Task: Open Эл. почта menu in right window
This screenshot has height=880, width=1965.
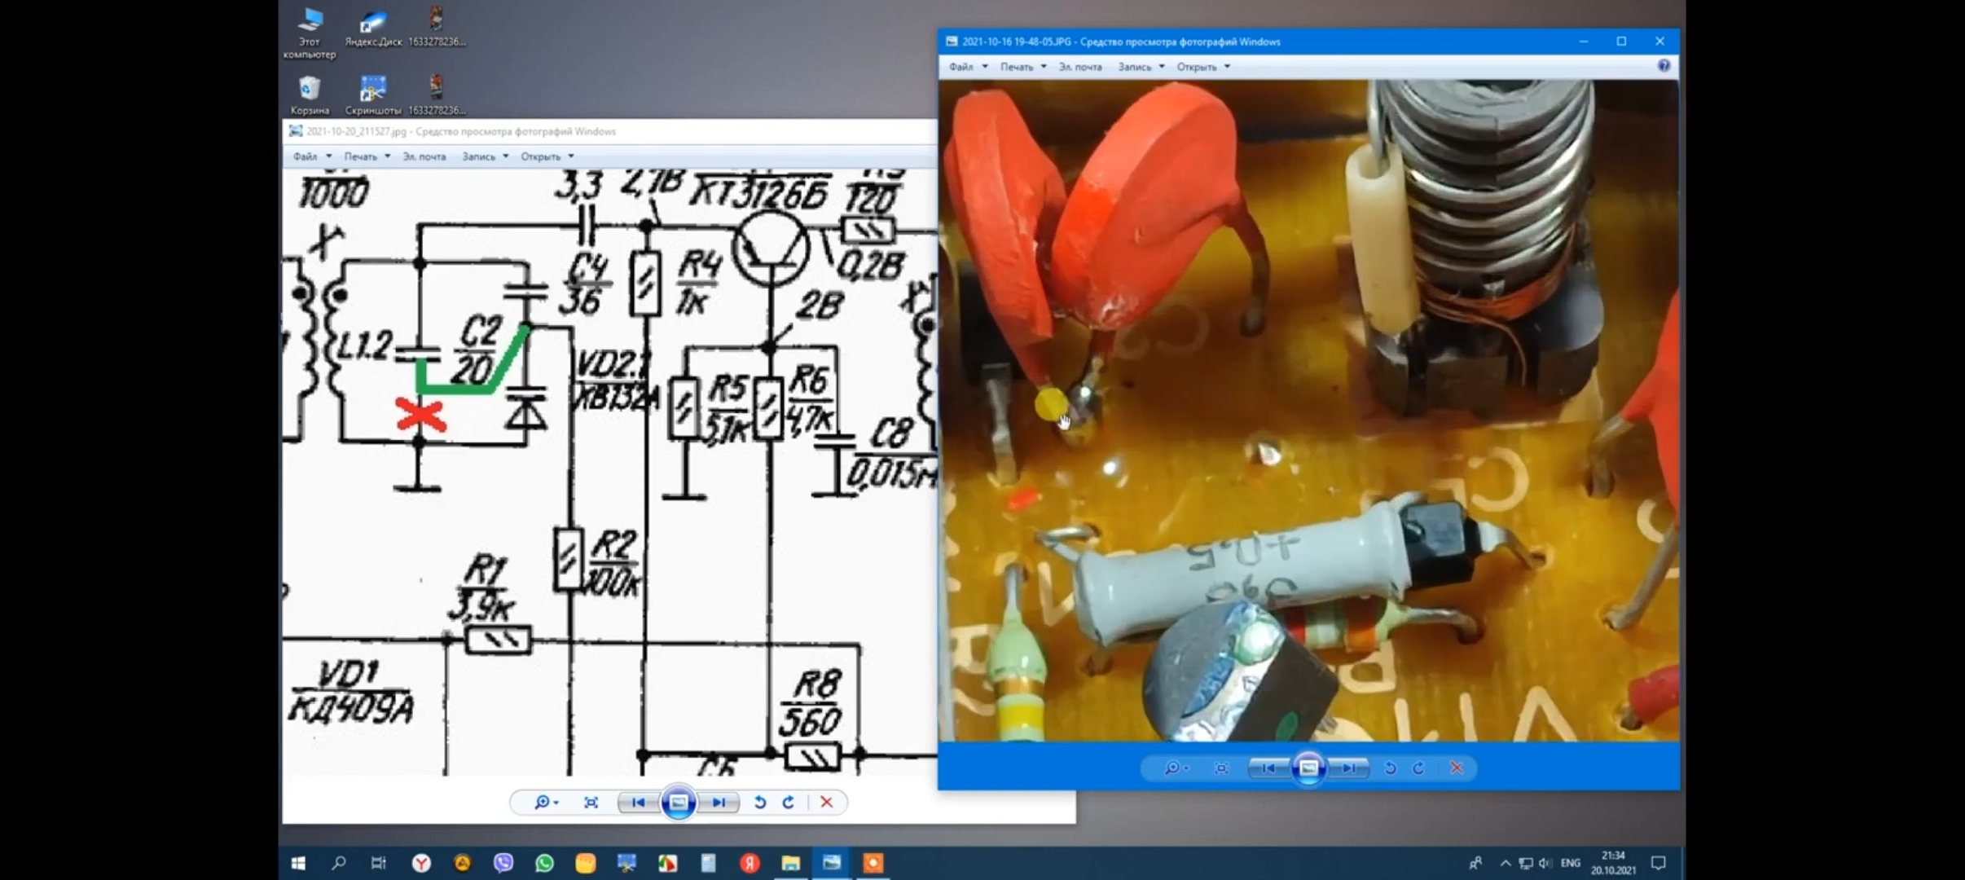Action: 1080,67
